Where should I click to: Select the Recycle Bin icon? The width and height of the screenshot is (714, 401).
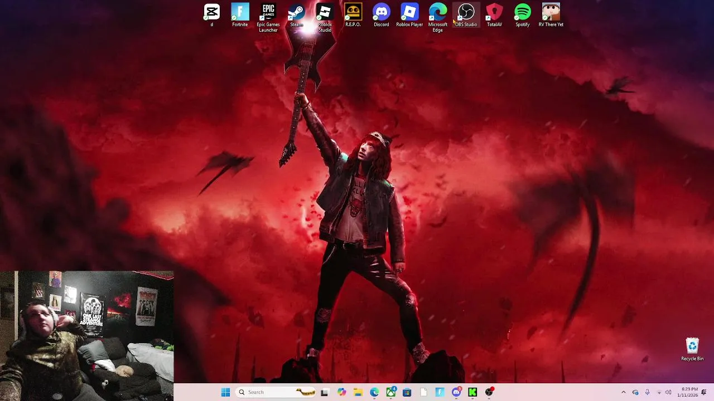[692, 350]
